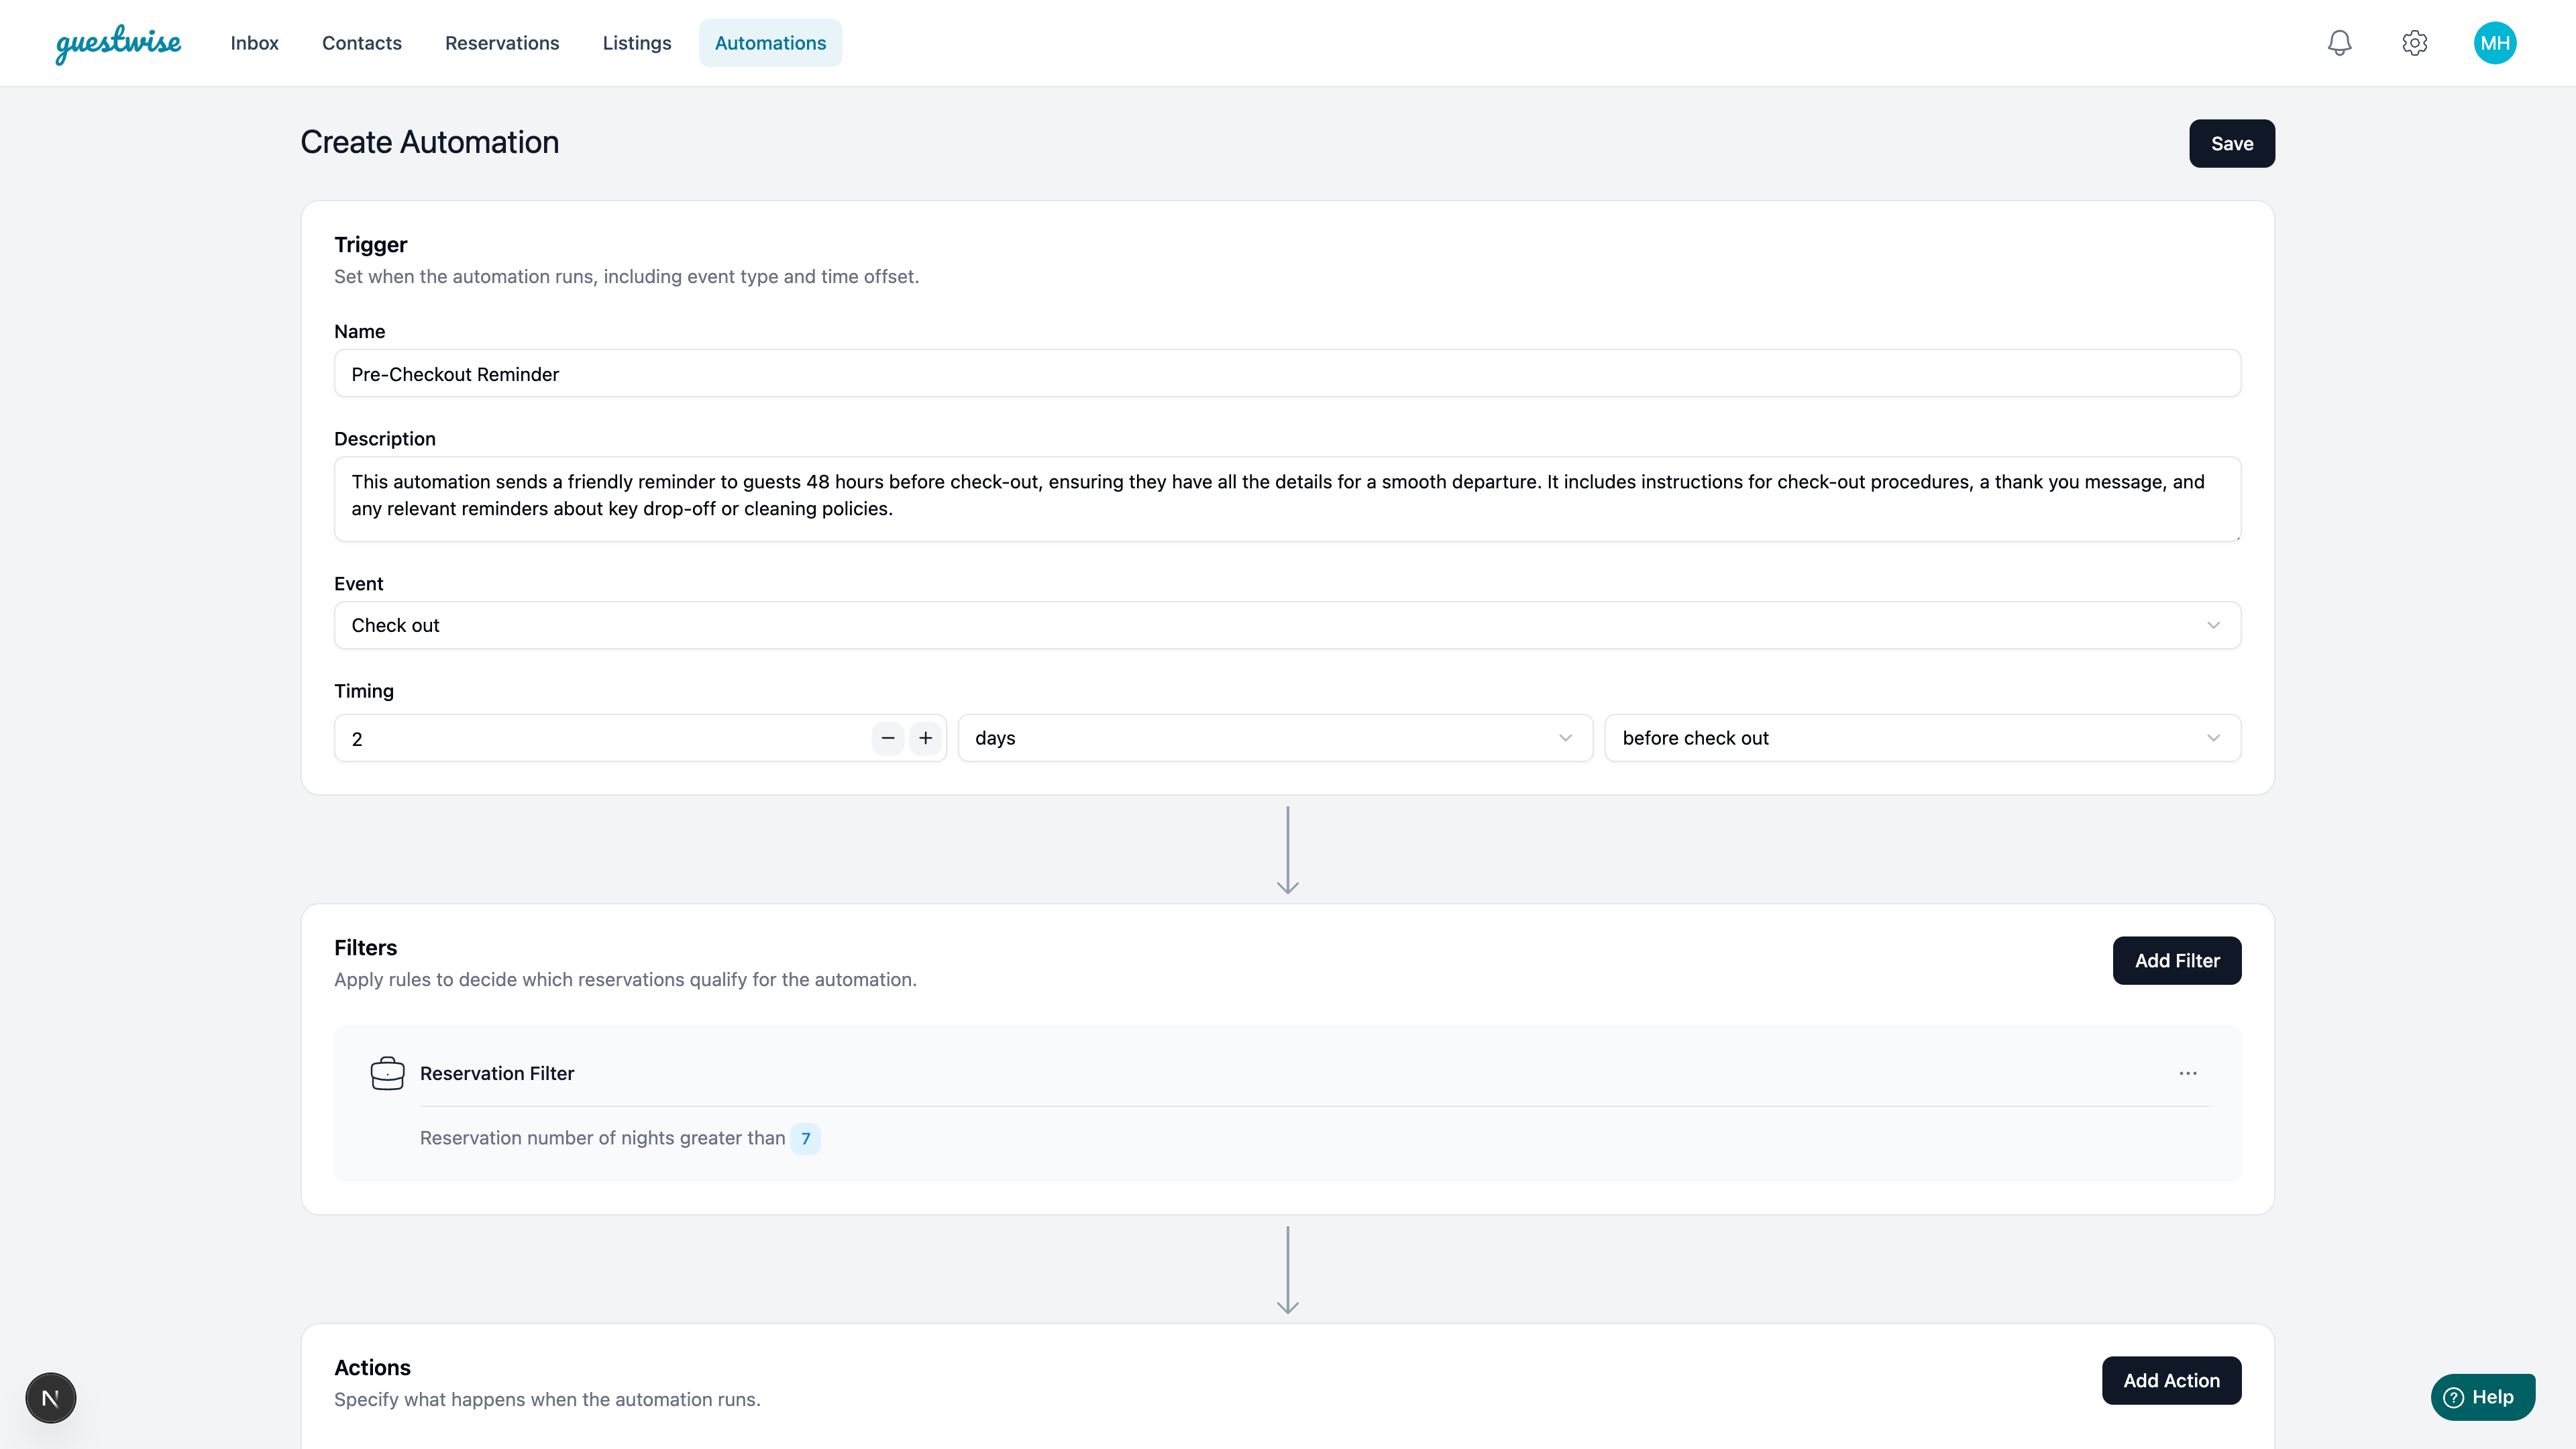Expand the Event dropdown showing Check out
The width and height of the screenshot is (2576, 1449).
pos(1287,625)
